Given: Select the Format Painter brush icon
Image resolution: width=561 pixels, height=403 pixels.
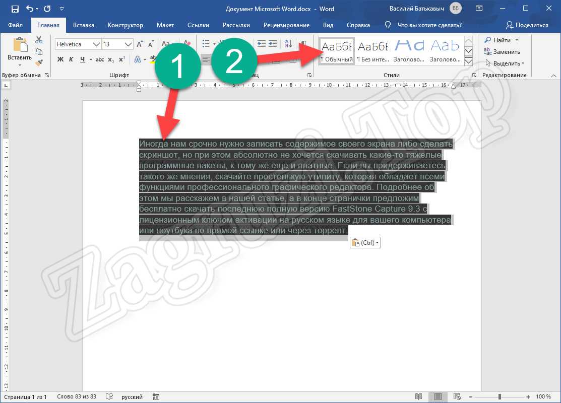Looking at the screenshot, I should [39, 63].
